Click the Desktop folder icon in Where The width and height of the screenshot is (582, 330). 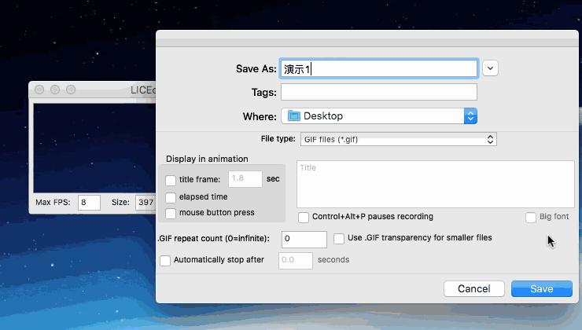coord(294,116)
